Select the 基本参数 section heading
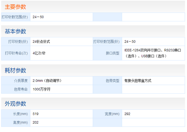This screenshot has width=187, height=132. [15, 31]
